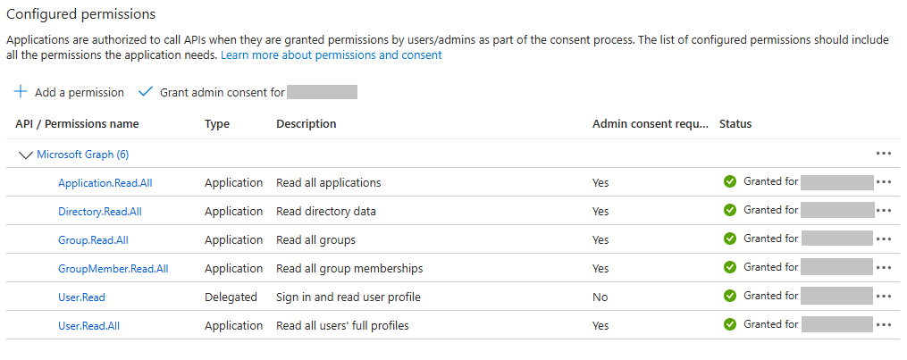Click the checkmark icon for Grant admin consent
This screenshot has height=360, width=907.
coord(145,92)
